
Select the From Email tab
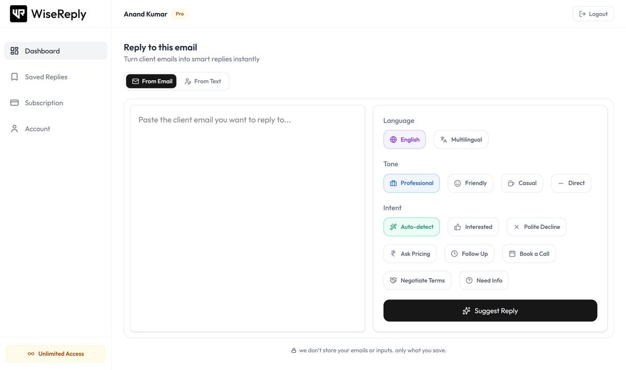151,81
